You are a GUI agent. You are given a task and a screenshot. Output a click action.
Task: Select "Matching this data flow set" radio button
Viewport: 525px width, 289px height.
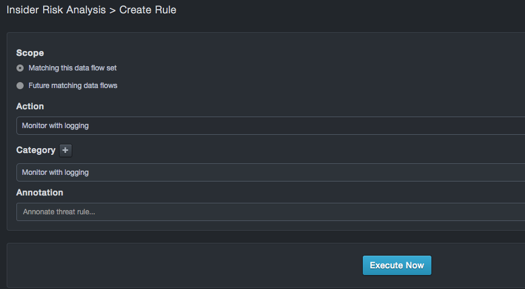pos(20,68)
